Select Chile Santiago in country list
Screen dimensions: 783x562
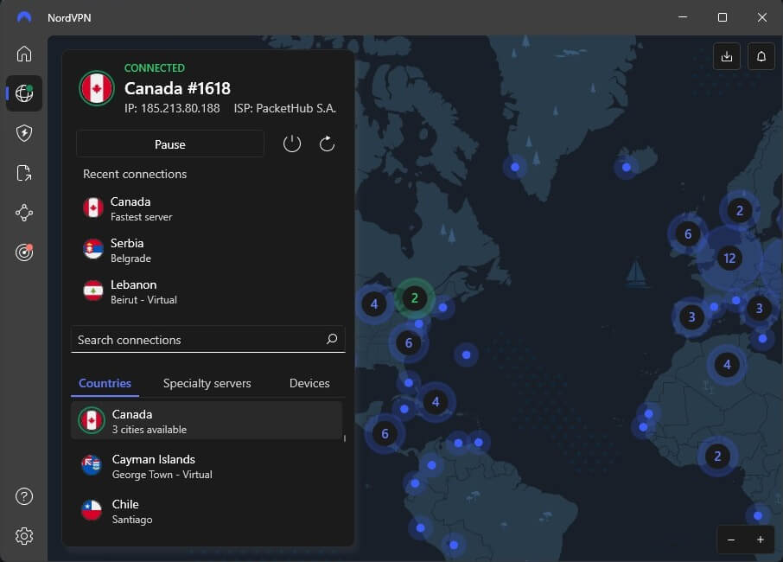pos(207,511)
